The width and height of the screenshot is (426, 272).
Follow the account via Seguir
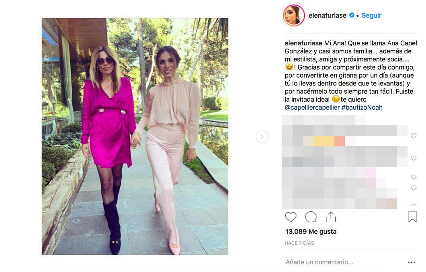[371, 16]
